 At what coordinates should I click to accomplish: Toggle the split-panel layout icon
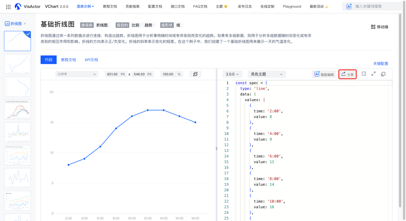[364, 74]
